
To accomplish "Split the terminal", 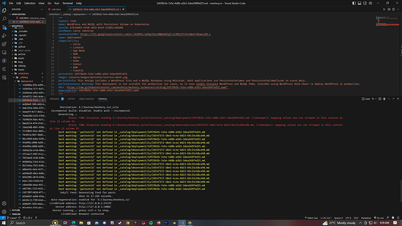I will (380, 99).
